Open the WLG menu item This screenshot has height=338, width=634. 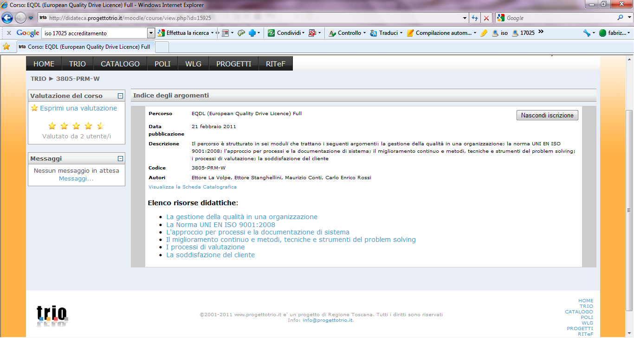pyautogui.click(x=194, y=64)
